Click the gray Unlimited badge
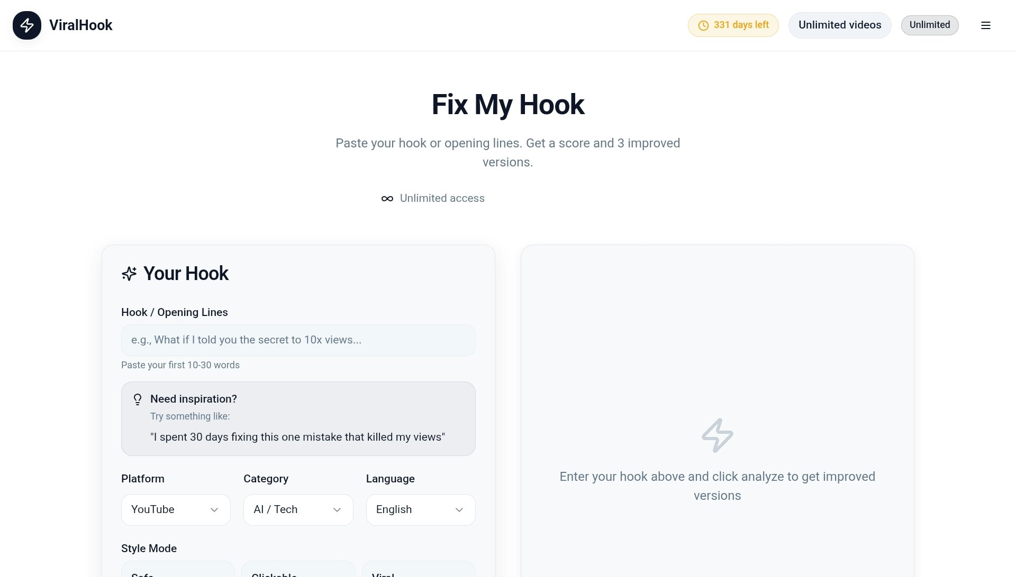 coord(930,25)
